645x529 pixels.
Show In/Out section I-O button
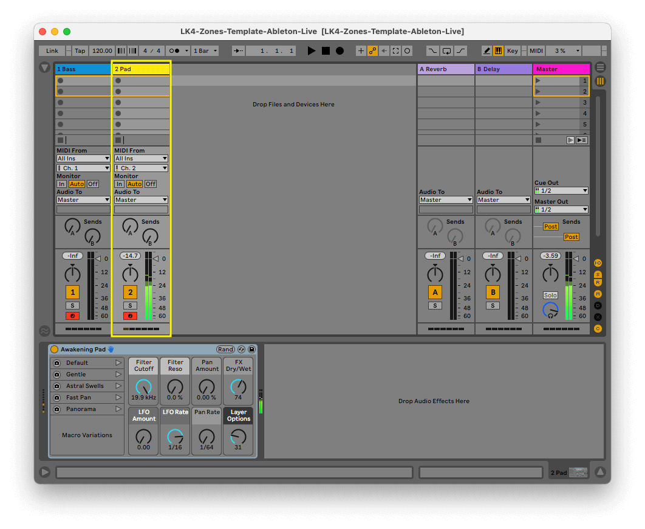pos(598,263)
